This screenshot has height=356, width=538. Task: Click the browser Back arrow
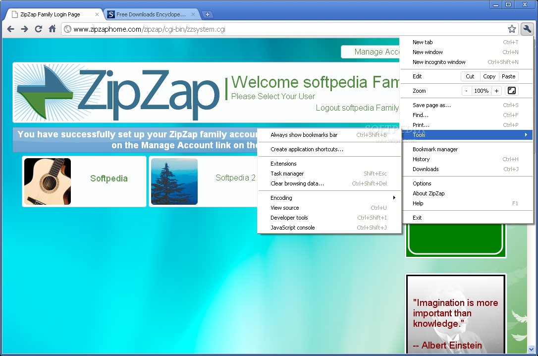[x=10, y=29]
